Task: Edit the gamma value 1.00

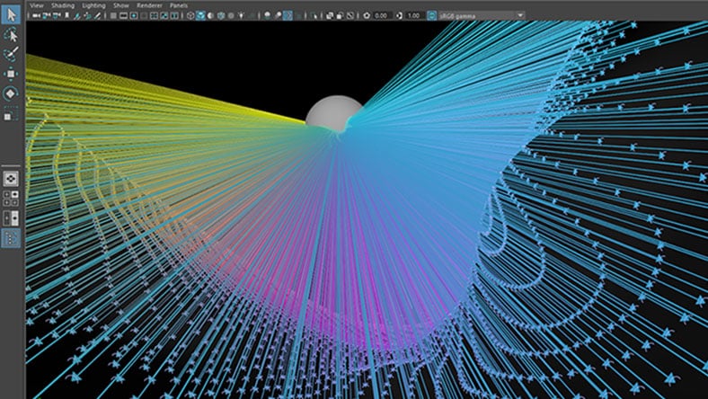Action: [414, 16]
